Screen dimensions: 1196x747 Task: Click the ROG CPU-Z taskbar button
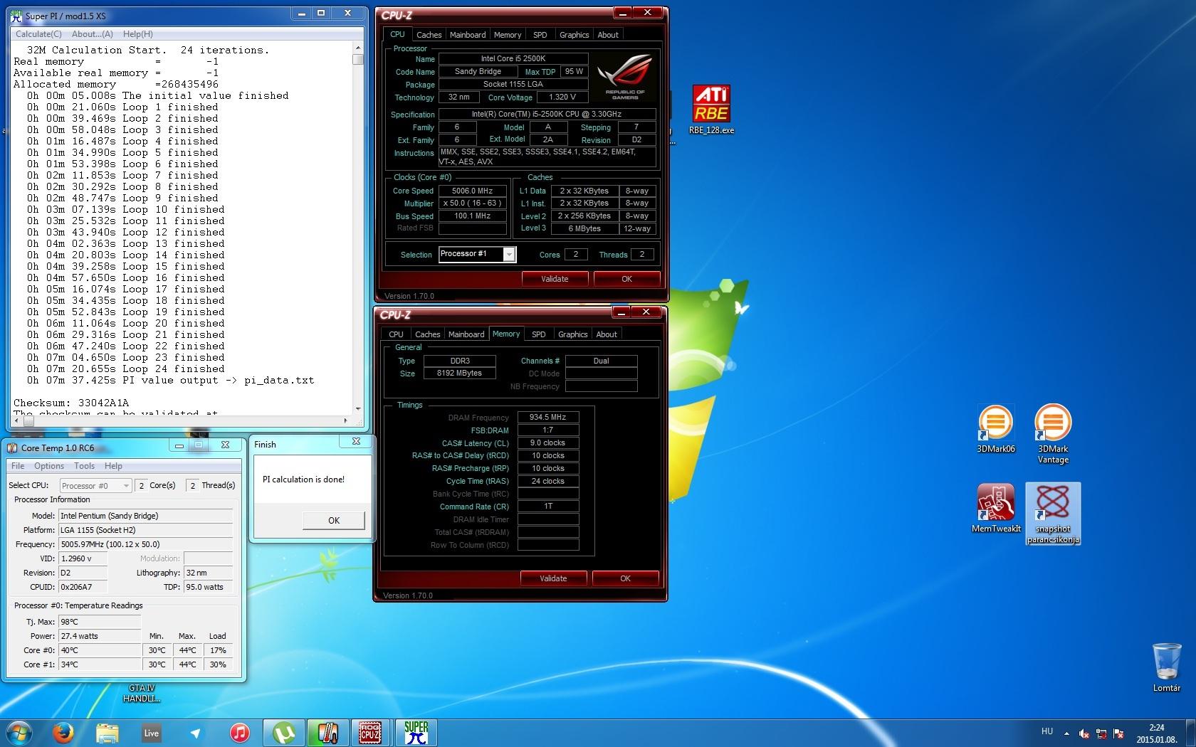(x=369, y=733)
